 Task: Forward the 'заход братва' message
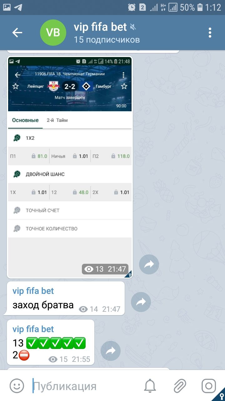coord(141,302)
